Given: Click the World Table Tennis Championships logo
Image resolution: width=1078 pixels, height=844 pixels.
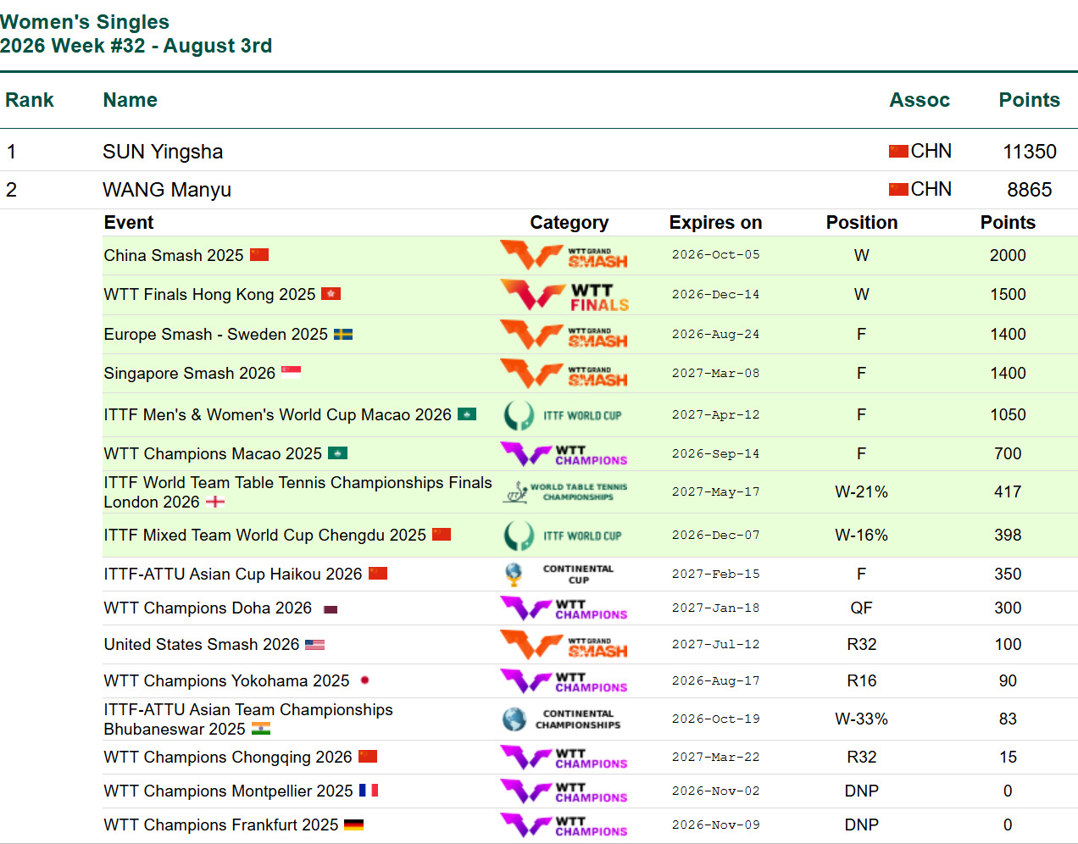Looking at the screenshot, I should 564,492.
